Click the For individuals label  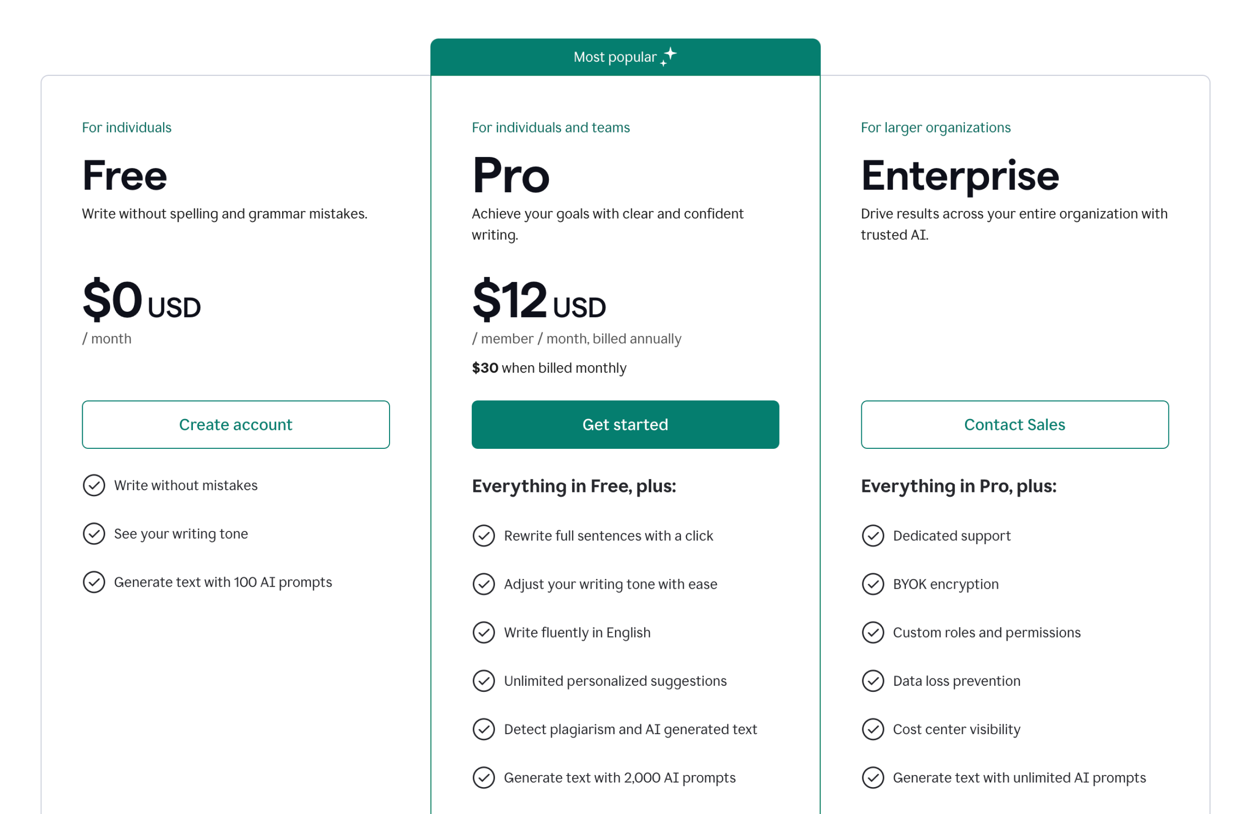point(126,127)
